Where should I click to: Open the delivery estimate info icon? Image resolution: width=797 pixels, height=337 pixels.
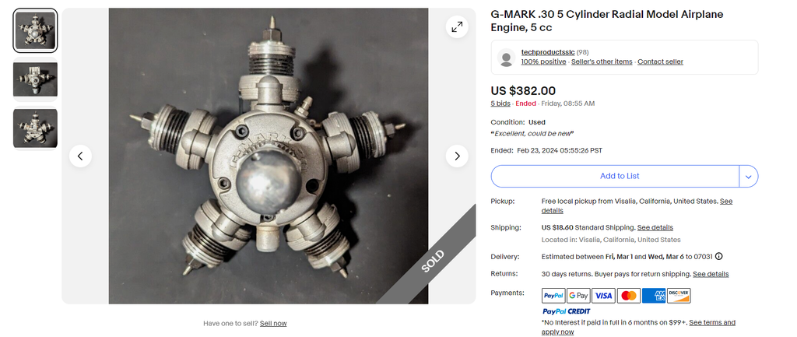click(719, 257)
